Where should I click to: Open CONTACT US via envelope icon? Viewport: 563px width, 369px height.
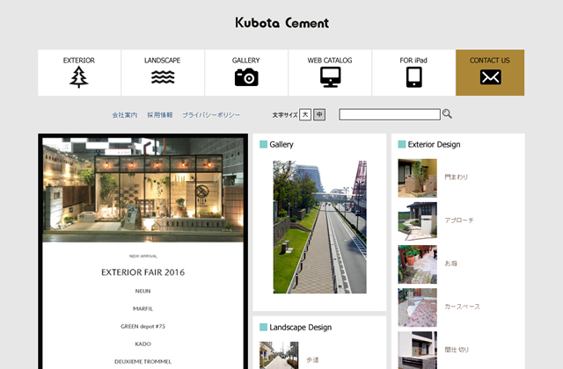(491, 77)
